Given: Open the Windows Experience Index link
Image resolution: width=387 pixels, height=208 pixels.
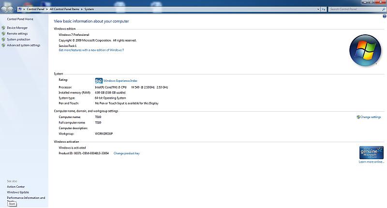Looking at the screenshot, I should pos(120,81).
